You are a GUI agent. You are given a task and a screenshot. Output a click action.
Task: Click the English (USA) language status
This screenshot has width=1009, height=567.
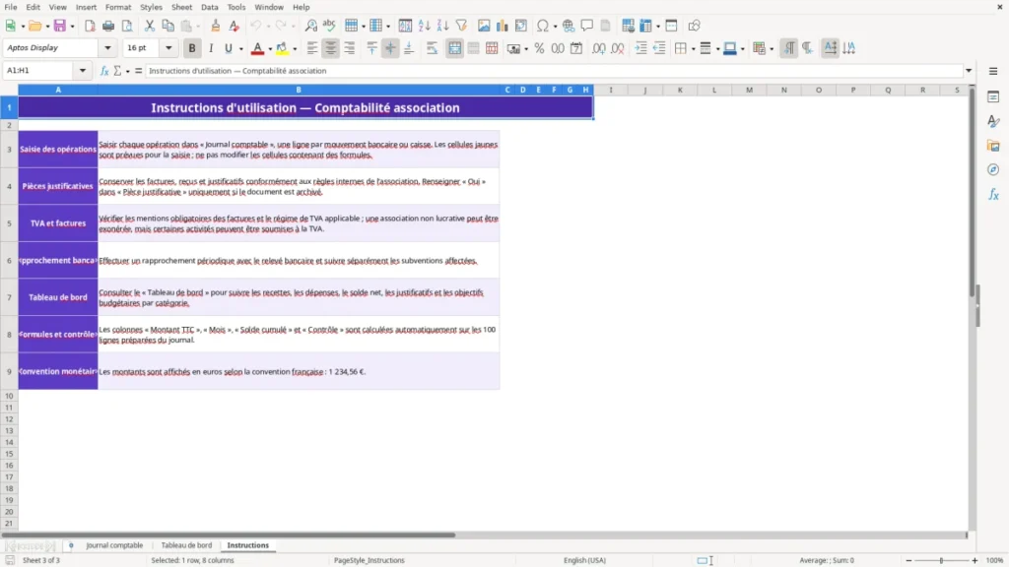click(x=584, y=560)
